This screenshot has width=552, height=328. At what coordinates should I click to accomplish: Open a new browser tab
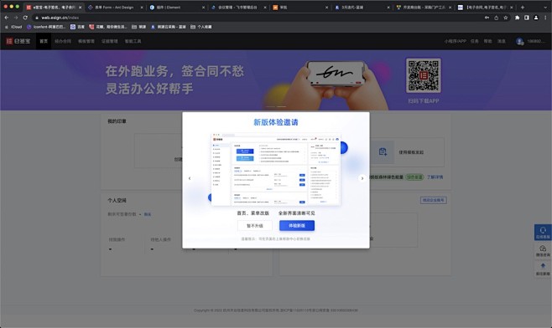(x=523, y=7)
